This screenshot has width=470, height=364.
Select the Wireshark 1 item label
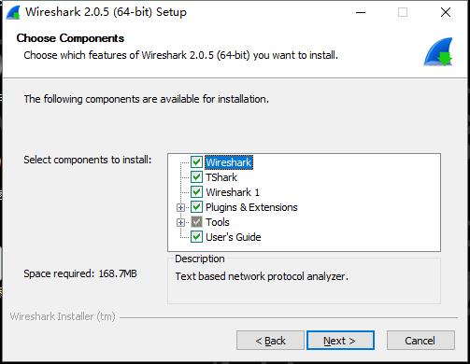pos(233,192)
